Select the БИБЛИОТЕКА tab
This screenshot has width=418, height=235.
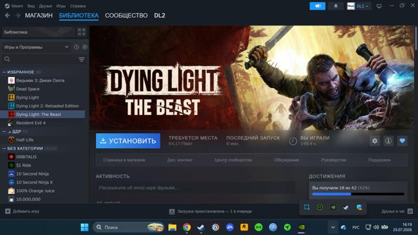78,16
